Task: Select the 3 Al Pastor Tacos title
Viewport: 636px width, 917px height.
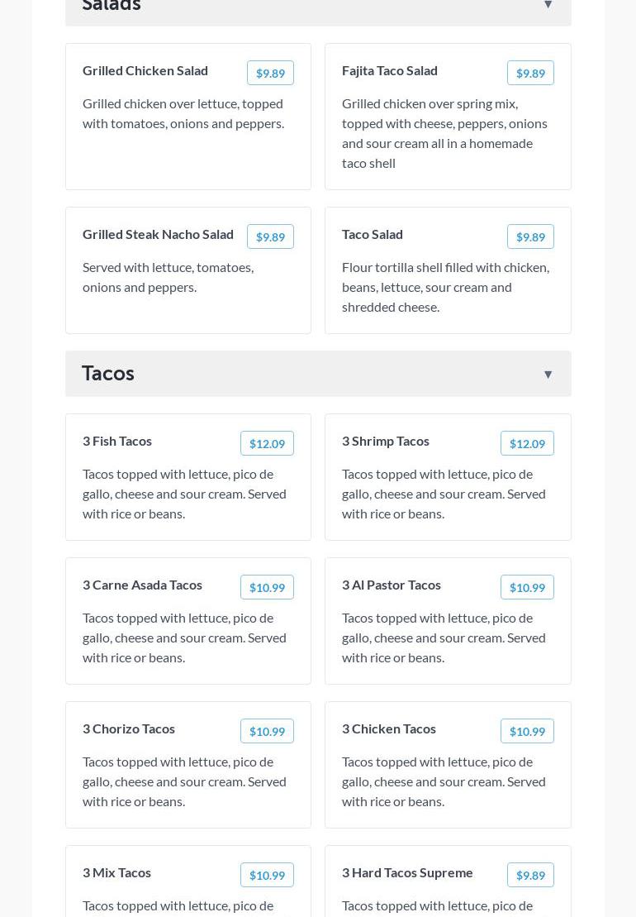Action: click(392, 585)
